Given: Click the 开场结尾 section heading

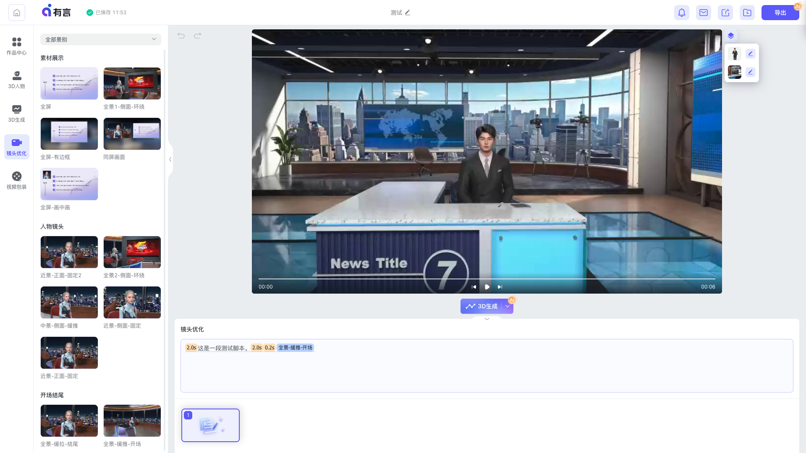Looking at the screenshot, I should point(52,395).
